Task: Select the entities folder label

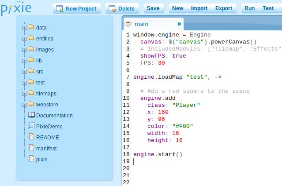Action: tap(45, 39)
